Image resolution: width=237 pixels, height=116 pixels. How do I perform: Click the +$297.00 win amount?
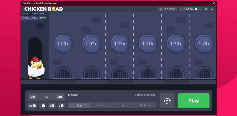pyautogui.click(x=42, y=18)
